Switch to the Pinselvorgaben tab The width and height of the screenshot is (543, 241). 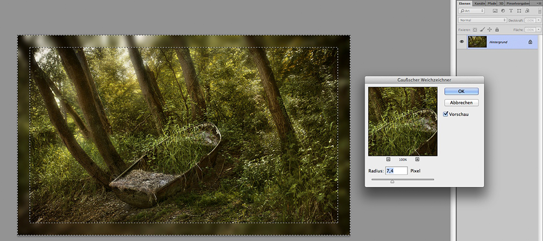point(517,3)
